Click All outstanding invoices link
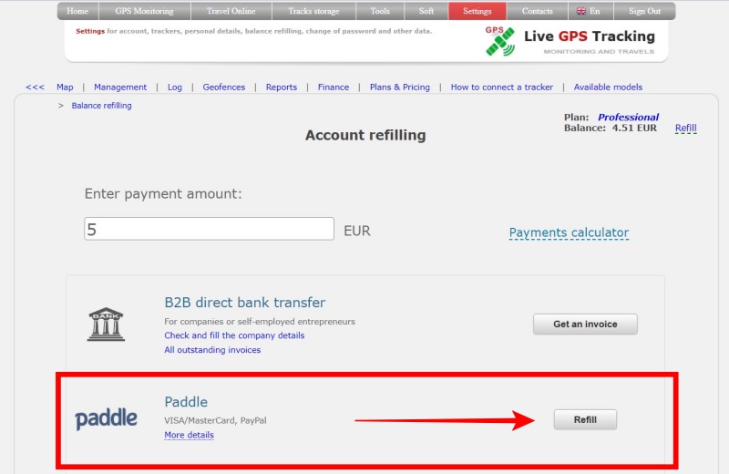The height and width of the screenshot is (474, 729). point(212,350)
